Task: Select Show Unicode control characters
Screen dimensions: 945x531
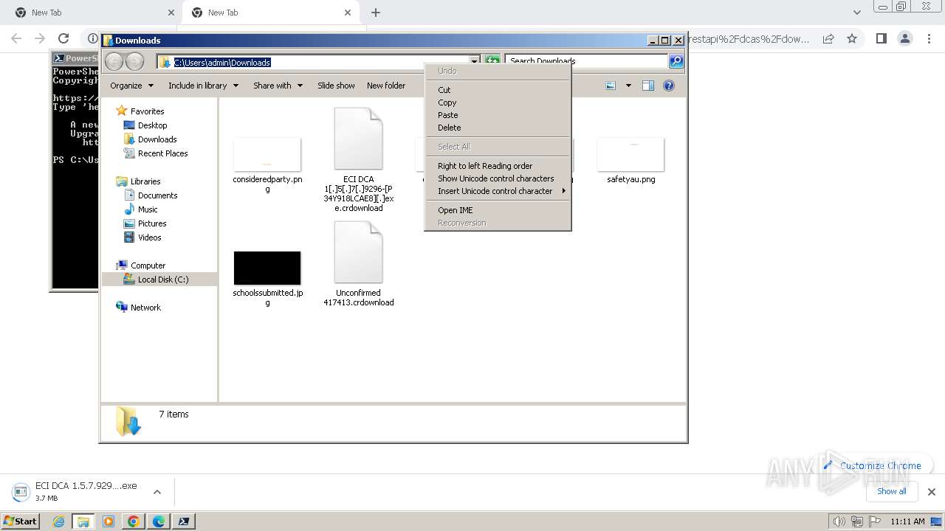Action: [498, 178]
